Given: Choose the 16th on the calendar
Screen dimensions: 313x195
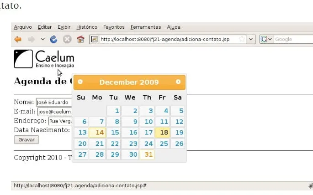Looking at the screenshot, I should (130, 133).
